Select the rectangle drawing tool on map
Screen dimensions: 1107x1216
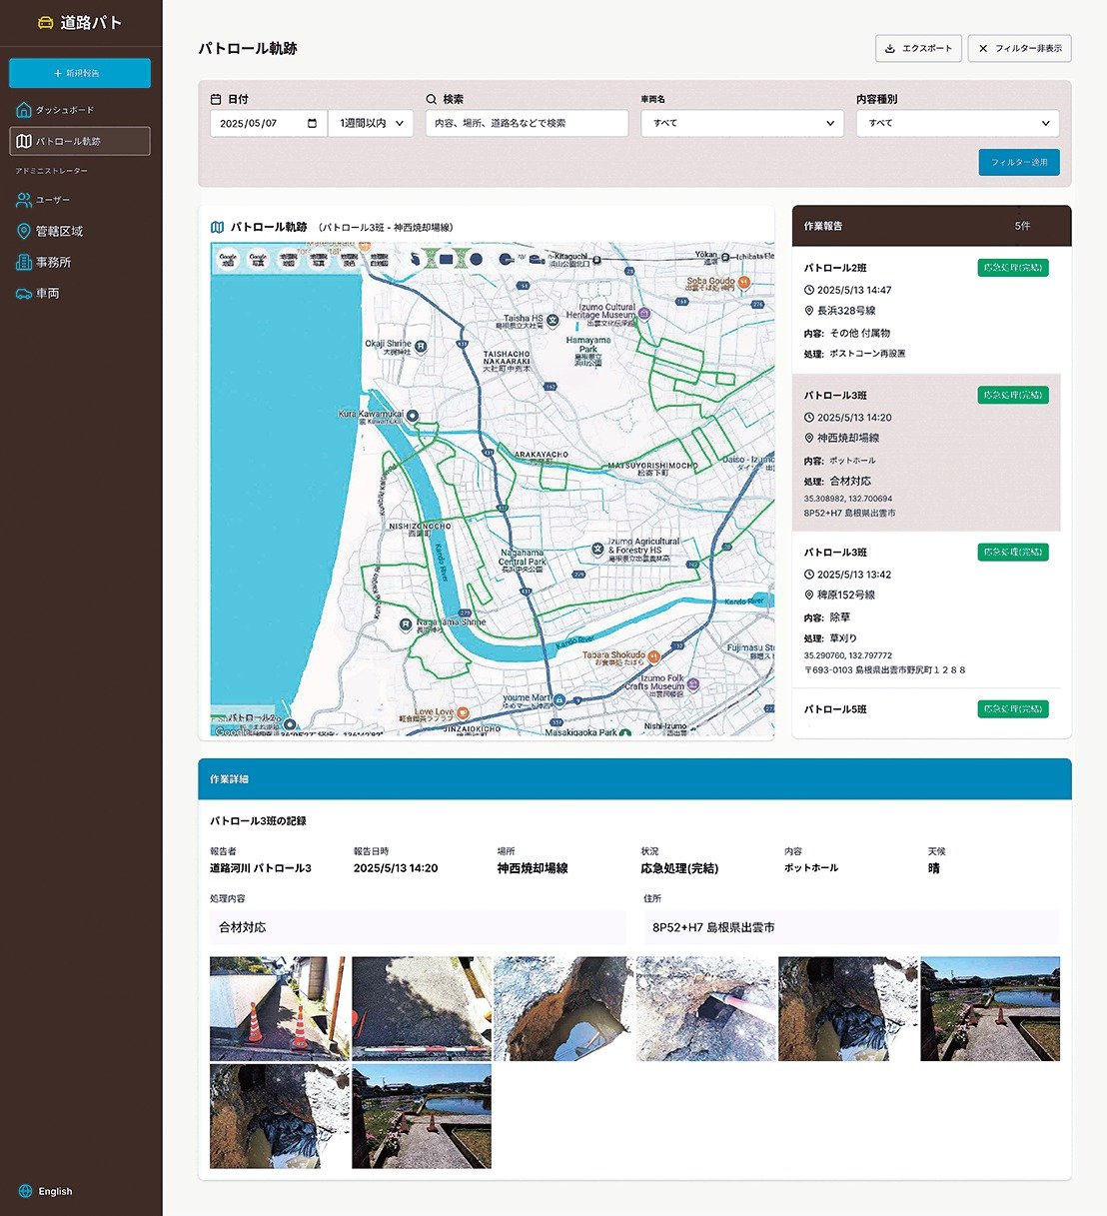[x=447, y=260]
